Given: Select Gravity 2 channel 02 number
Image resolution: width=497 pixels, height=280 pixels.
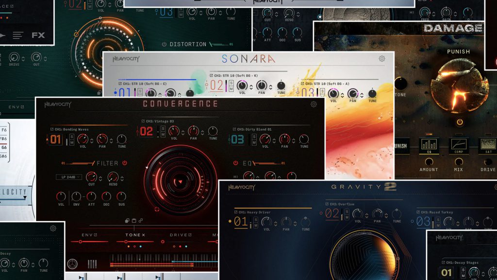Looking at the screenshot, I should point(332,213).
